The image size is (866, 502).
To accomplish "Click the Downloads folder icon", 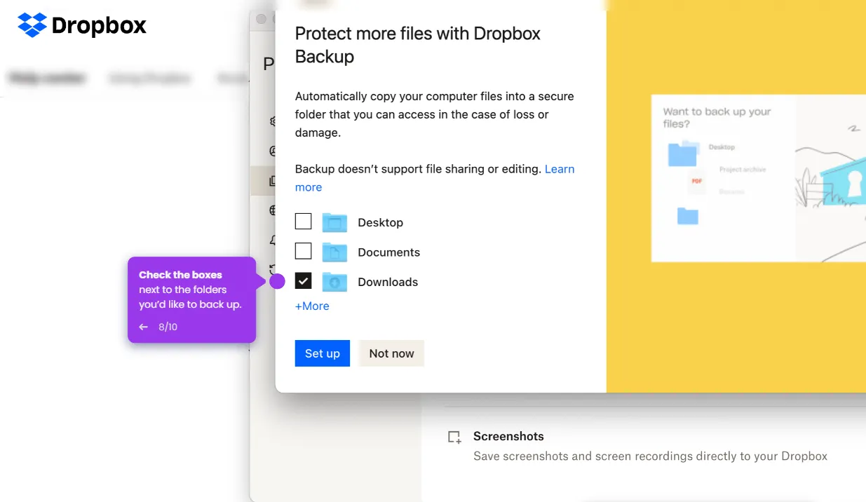I will [334, 282].
